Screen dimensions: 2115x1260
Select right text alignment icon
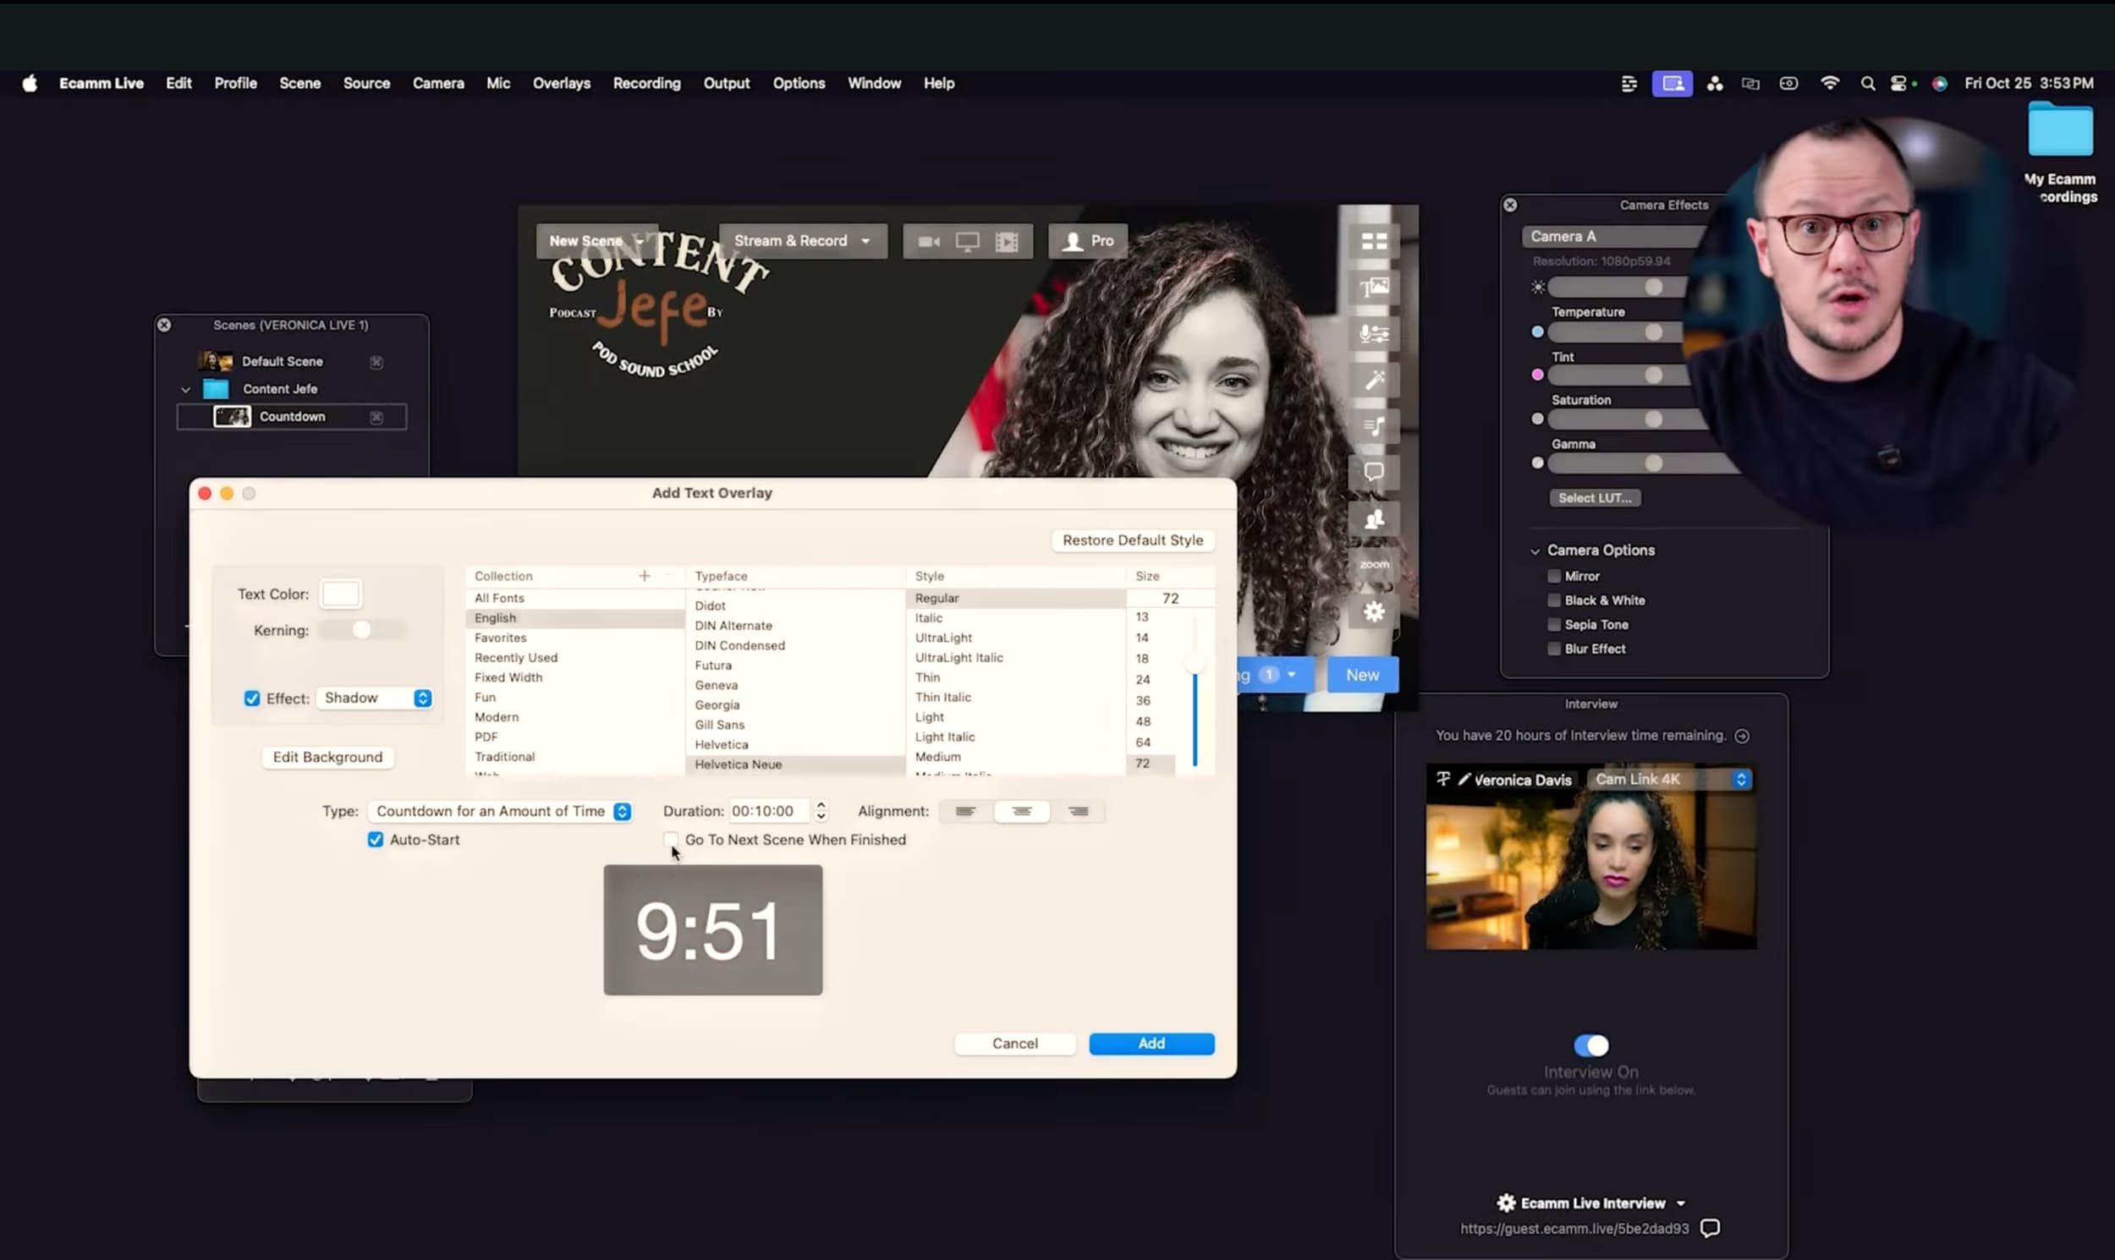click(1078, 812)
